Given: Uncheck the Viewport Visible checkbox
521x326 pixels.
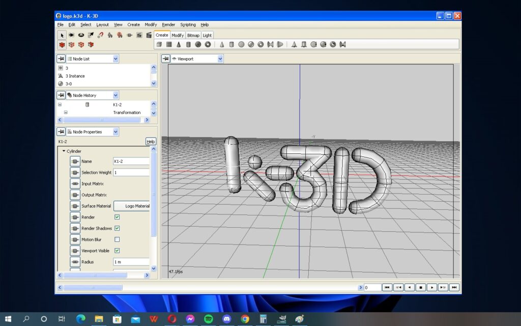Looking at the screenshot, I should pyautogui.click(x=117, y=251).
